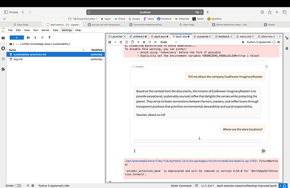290x188 pixels.
Task: Click kernel status circle indicator
Action: (274, 42)
